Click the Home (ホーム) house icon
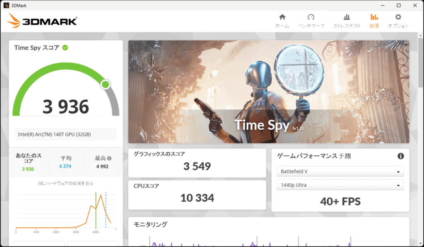The width and height of the screenshot is (424, 247). pyautogui.click(x=282, y=17)
